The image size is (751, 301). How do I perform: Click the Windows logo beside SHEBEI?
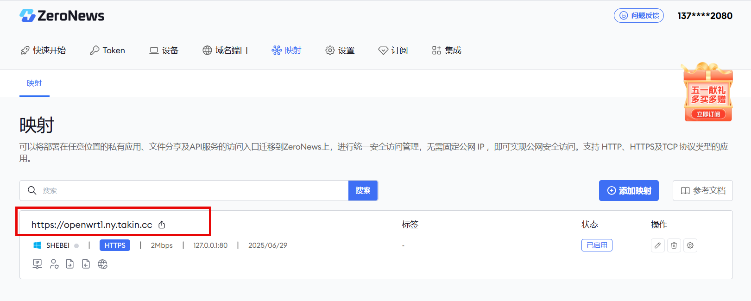click(x=38, y=245)
